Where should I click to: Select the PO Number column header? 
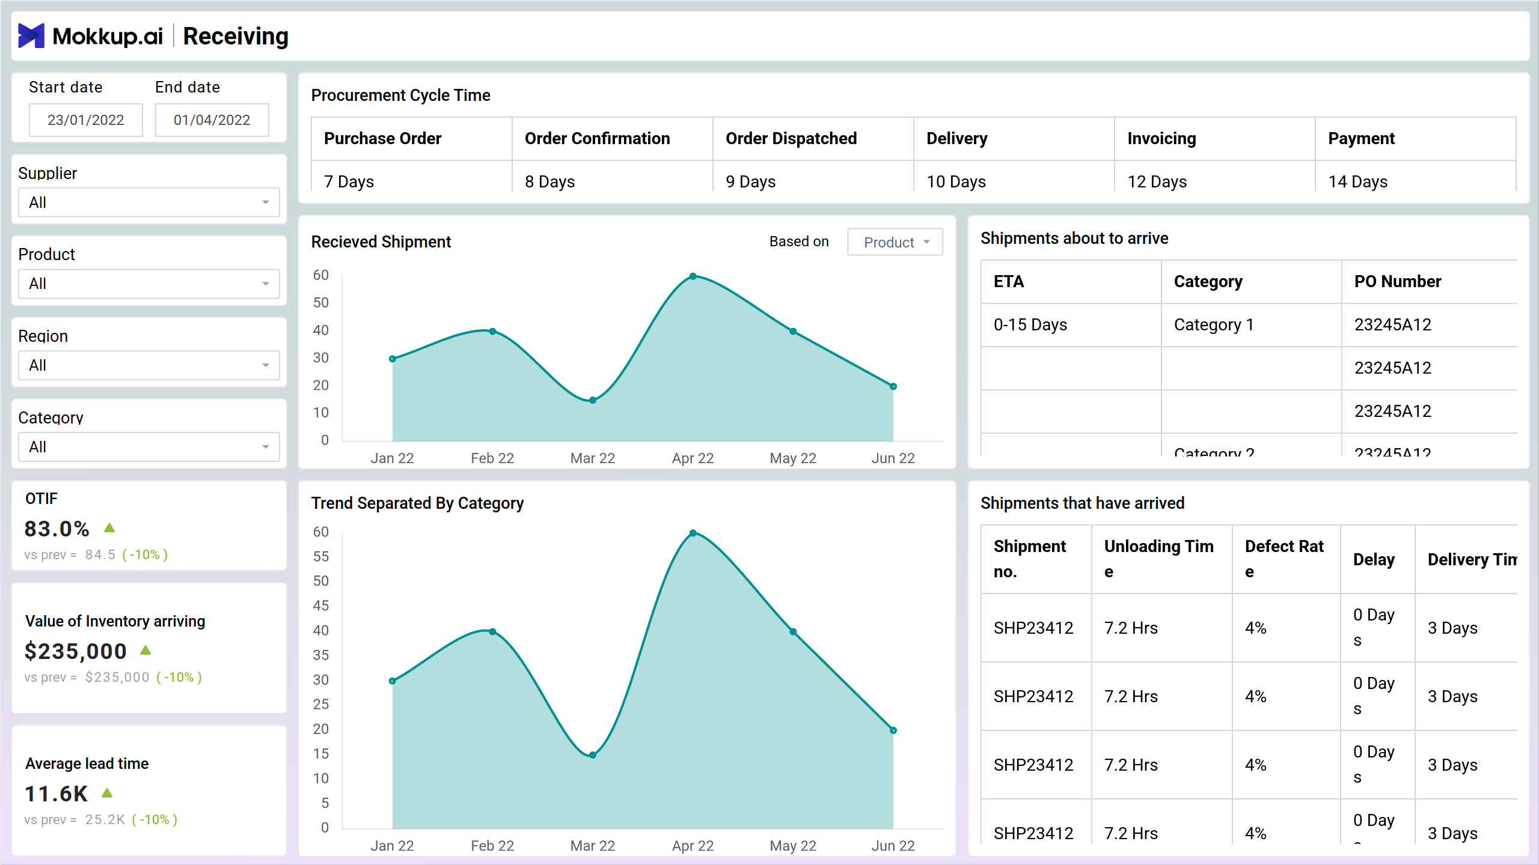click(1430, 282)
